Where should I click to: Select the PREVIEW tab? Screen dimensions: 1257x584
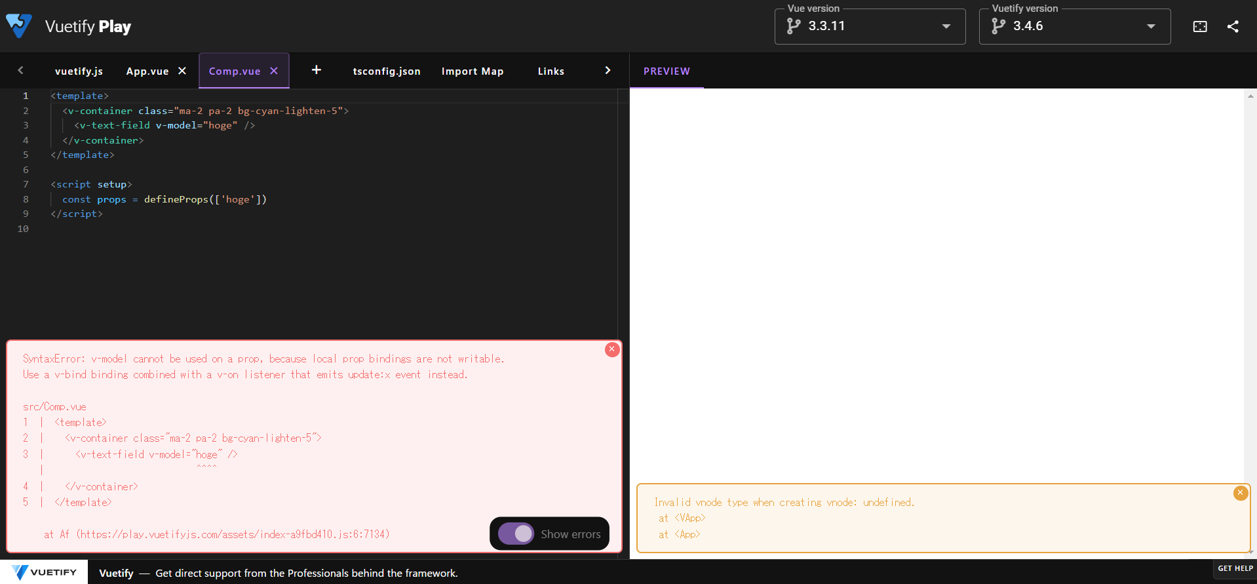coord(667,71)
